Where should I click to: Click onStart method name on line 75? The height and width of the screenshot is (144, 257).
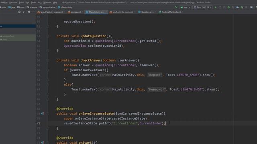(x=85, y=142)
